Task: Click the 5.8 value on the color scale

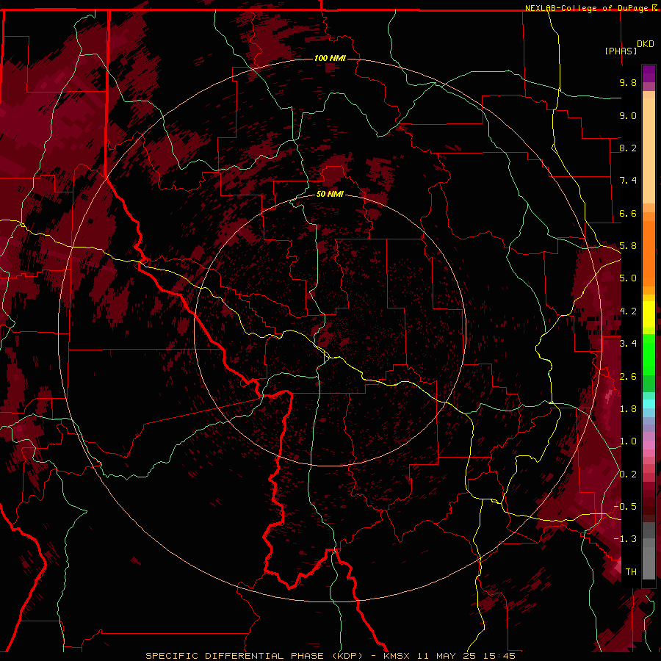Action: pyautogui.click(x=628, y=246)
